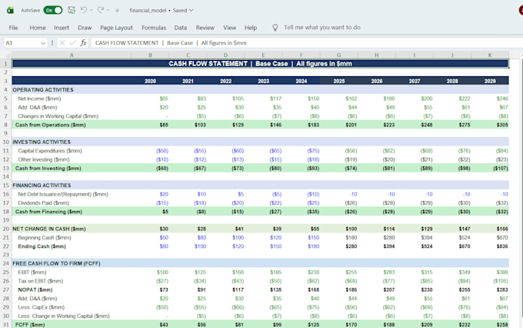523x328 pixels.
Task: Click the Excel app icon
Action: (x=10, y=10)
